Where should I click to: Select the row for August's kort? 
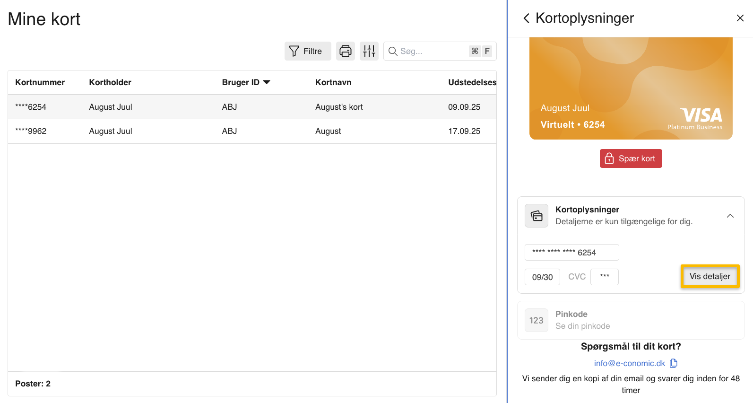pyautogui.click(x=251, y=107)
